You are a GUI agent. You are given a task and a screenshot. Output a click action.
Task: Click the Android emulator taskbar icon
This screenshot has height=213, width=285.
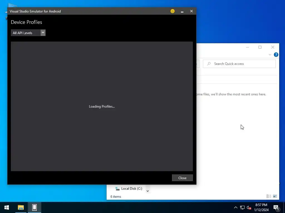(34, 207)
